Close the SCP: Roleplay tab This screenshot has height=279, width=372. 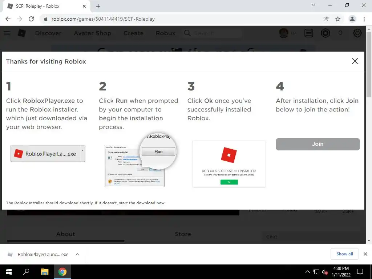tap(84, 6)
